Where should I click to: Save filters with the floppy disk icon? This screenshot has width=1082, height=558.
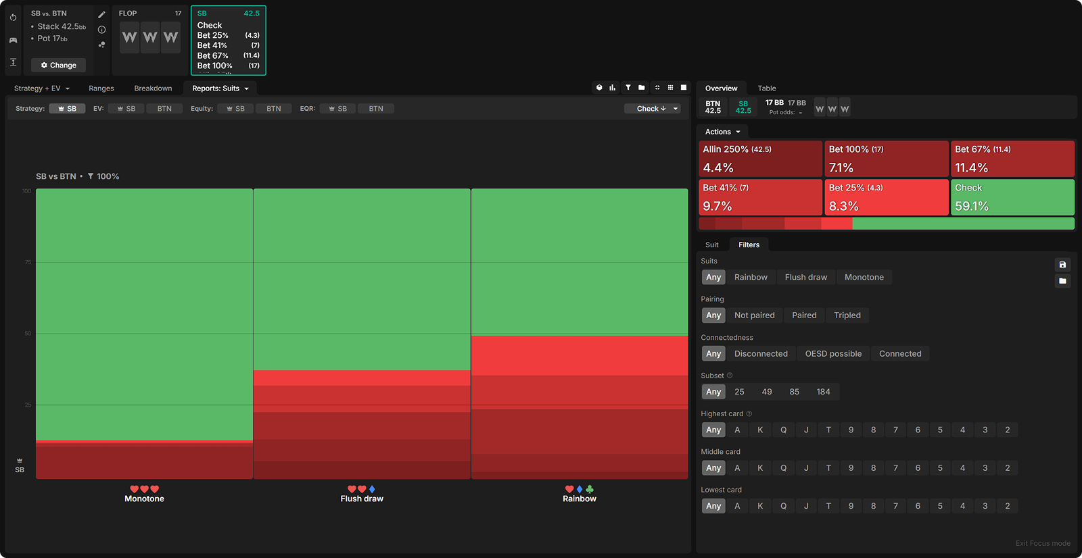pyautogui.click(x=1062, y=265)
